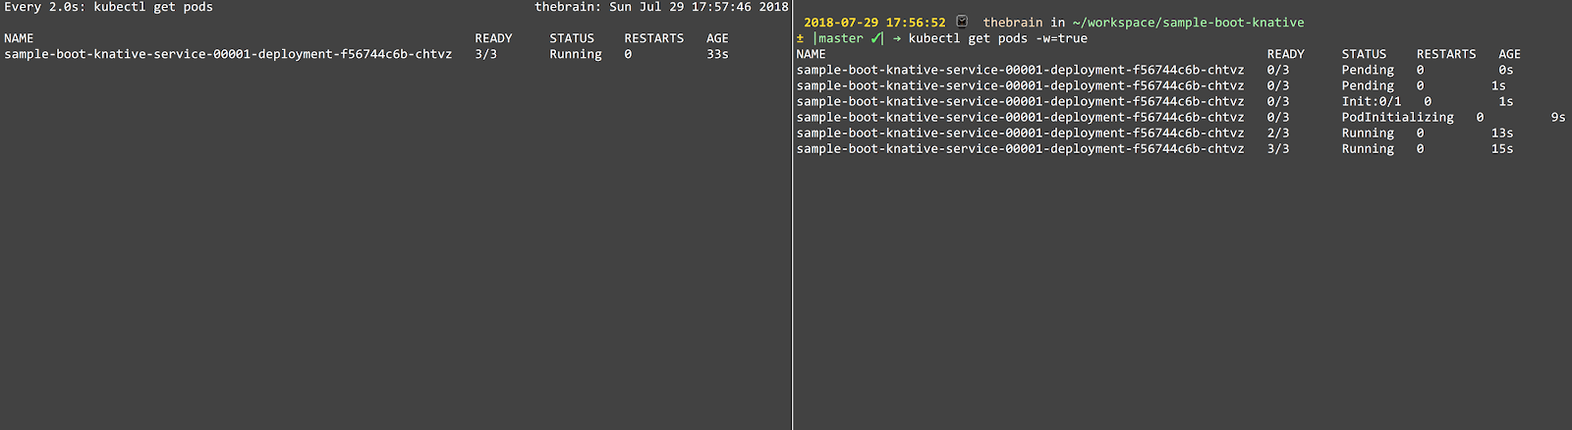1572x430 pixels.
Task: Click the RESTARTS column header in left pane
Action: click(654, 38)
